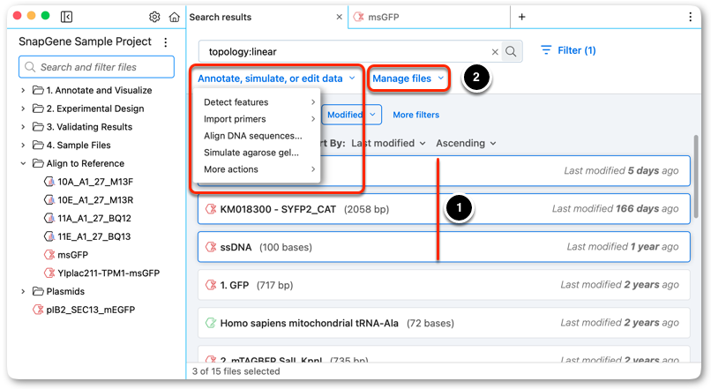Image resolution: width=711 pixels, height=389 pixels.
Task: Close the Search results tab
Action: [x=339, y=18]
